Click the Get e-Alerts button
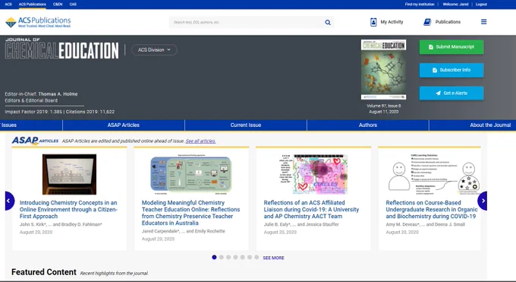 click(x=451, y=93)
